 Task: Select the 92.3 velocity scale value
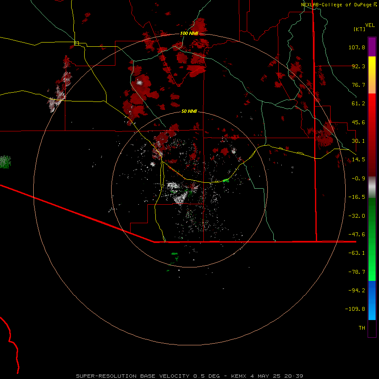[358, 66]
